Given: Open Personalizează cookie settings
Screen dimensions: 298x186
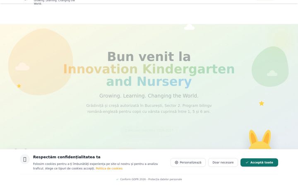Looking at the screenshot, I should tap(188, 162).
